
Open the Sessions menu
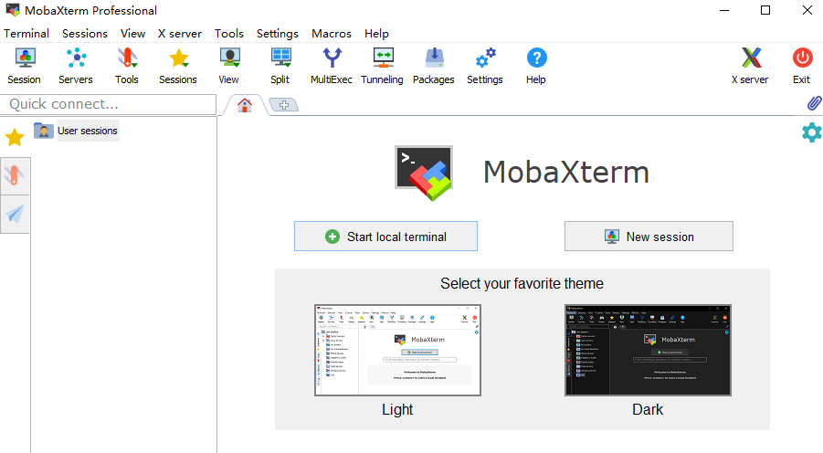(85, 34)
